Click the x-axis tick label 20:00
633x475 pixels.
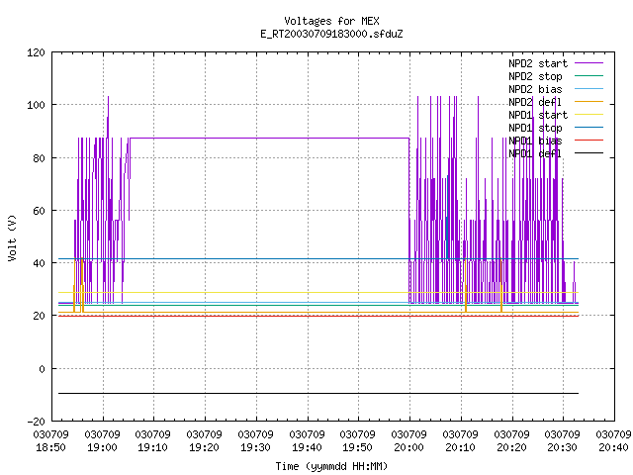[408, 447]
